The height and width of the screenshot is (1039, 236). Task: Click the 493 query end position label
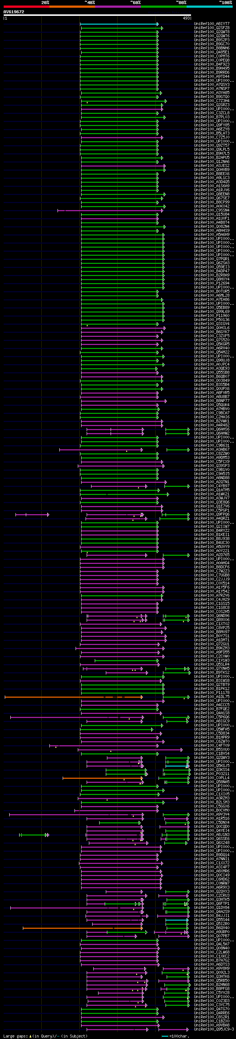click(x=186, y=18)
